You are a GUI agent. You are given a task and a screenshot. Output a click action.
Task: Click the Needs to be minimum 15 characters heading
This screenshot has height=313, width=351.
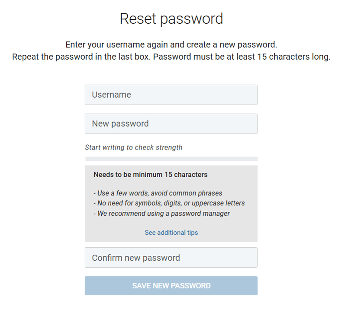pyautogui.click(x=151, y=175)
